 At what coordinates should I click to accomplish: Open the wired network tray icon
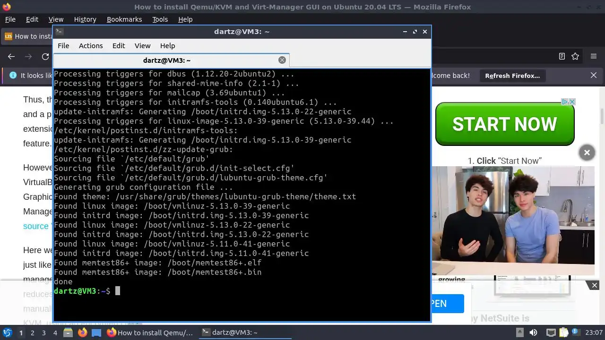[551, 332]
